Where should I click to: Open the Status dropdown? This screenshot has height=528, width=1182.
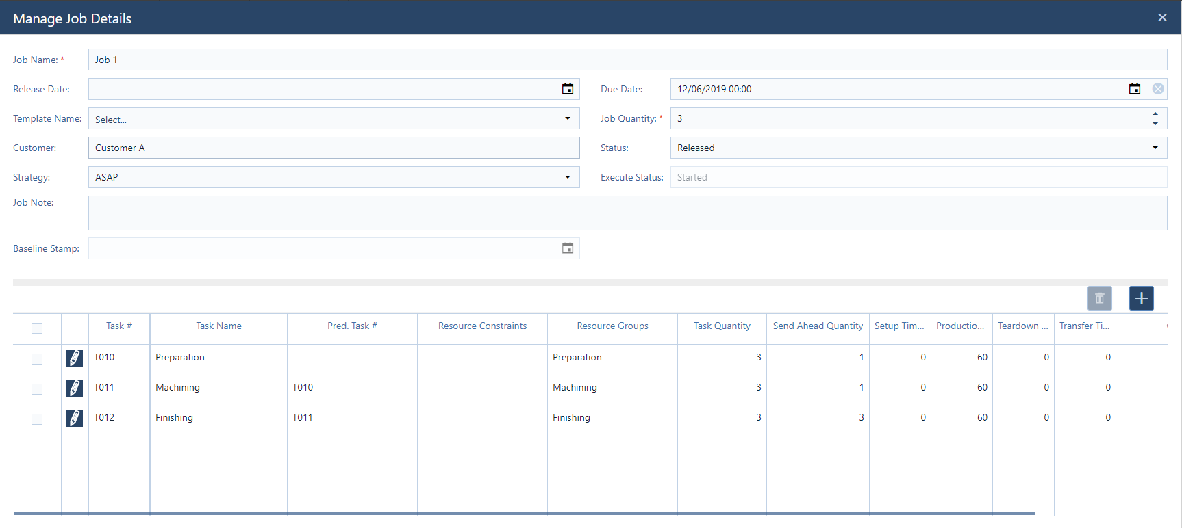point(1155,148)
